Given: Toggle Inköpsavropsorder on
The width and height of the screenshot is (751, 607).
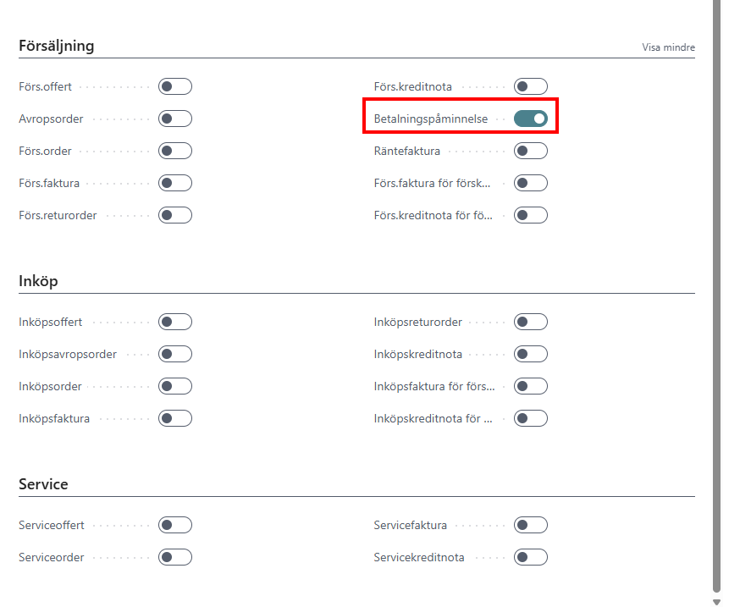Looking at the screenshot, I should (x=175, y=354).
